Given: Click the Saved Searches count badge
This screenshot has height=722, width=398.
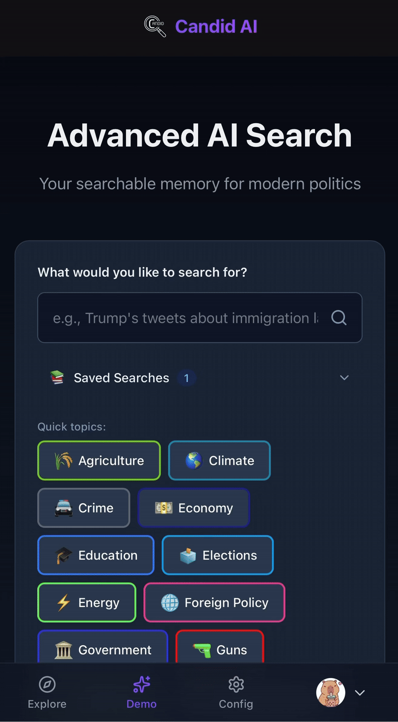Looking at the screenshot, I should coord(187,378).
